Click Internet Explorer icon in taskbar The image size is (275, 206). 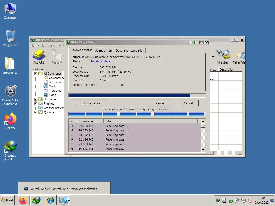coord(50,200)
